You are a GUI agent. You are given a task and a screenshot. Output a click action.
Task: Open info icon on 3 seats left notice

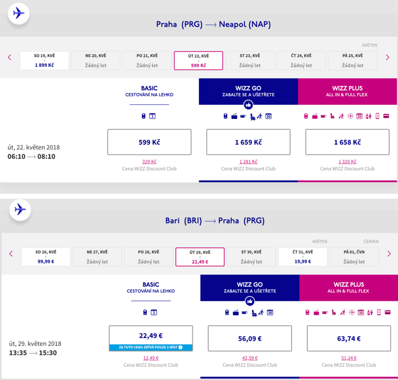(x=180, y=347)
